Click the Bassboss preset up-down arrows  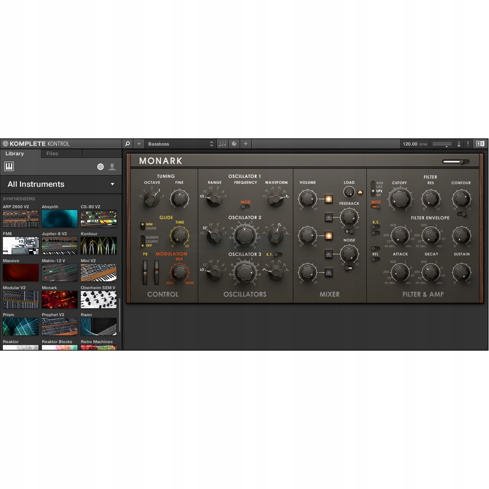coord(211,144)
